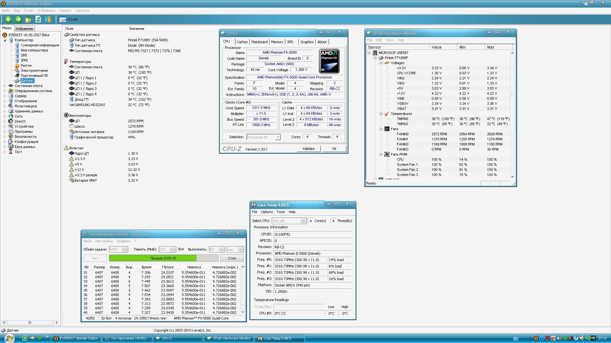Open the Memory tab in CPU-Z
Viewport: 611px width, 343px height.
tap(277, 42)
